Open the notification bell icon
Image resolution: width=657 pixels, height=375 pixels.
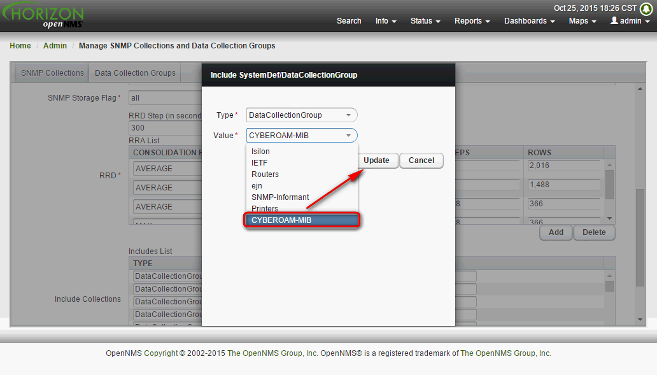pyautogui.click(x=647, y=8)
